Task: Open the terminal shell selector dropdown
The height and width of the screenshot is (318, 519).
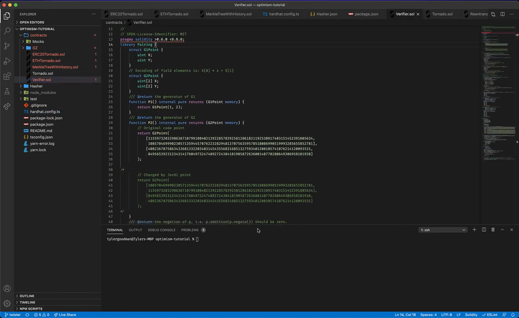Action: click(443, 230)
